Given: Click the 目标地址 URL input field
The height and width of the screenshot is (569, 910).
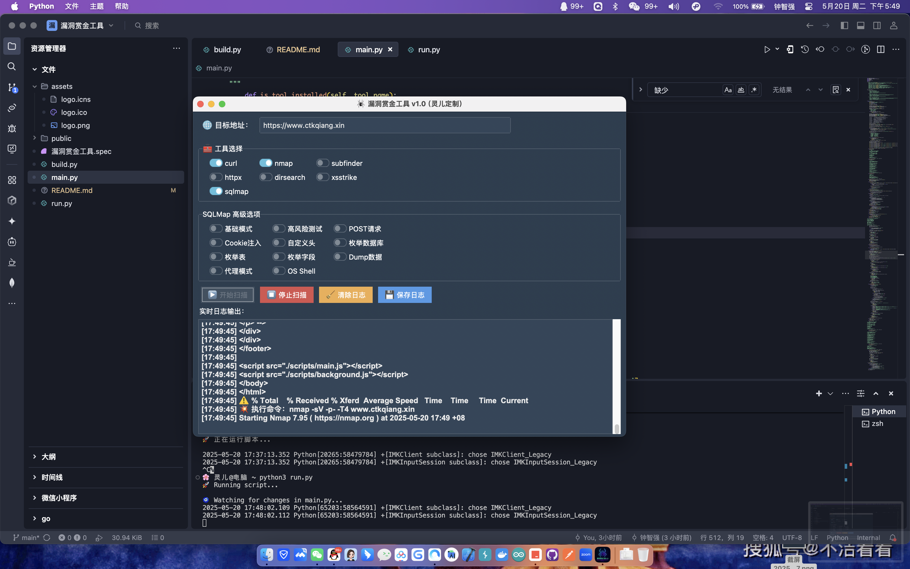Looking at the screenshot, I should [x=385, y=125].
